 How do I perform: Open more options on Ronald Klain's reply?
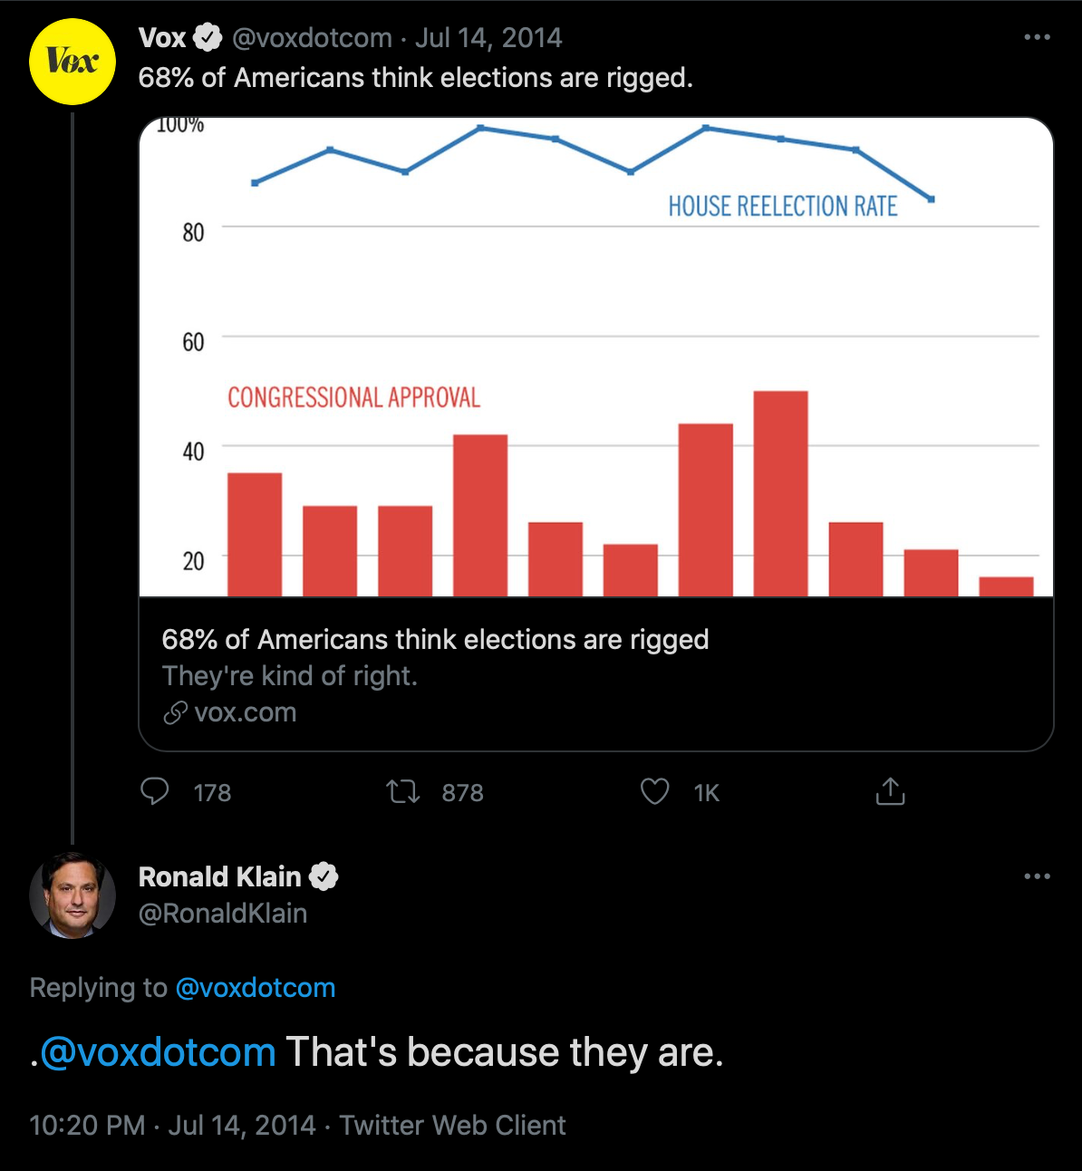click(x=1037, y=876)
